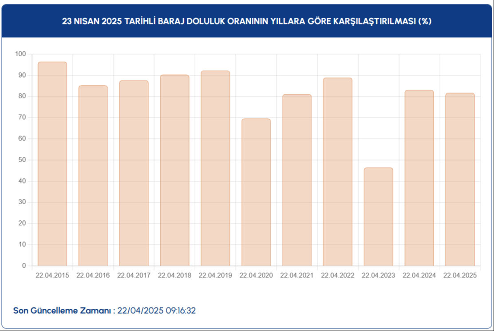The height and width of the screenshot is (331, 494).
Task: Click the 22.04.2025 bar at the right
Action: (460, 179)
